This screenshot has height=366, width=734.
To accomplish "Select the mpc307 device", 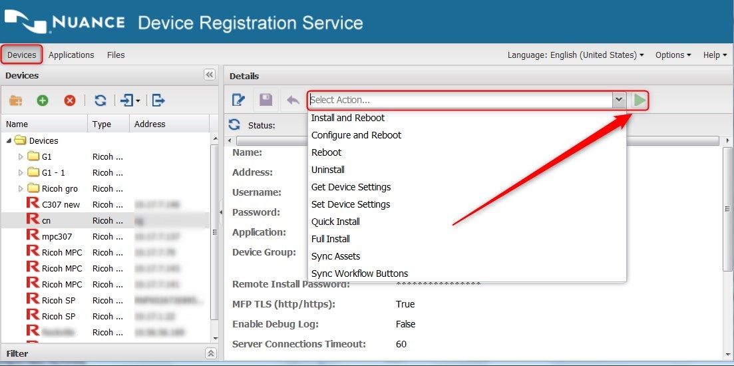I will (106, 236).
